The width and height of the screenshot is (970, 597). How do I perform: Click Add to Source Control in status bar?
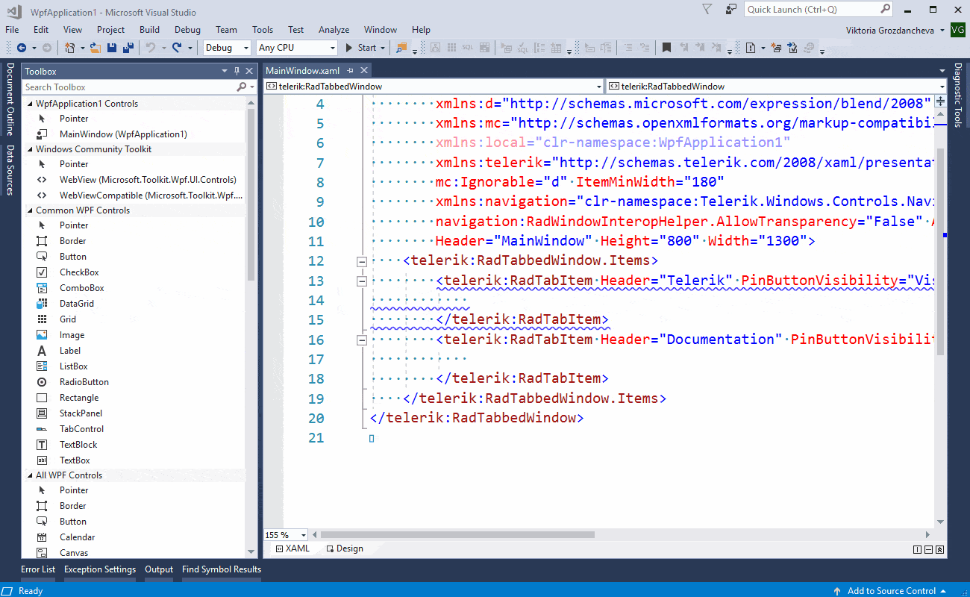889,591
